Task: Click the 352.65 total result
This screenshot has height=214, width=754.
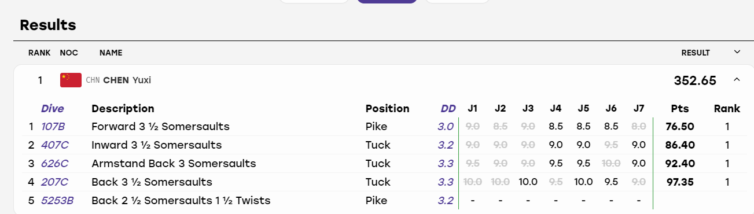Action: coord(695,80)
